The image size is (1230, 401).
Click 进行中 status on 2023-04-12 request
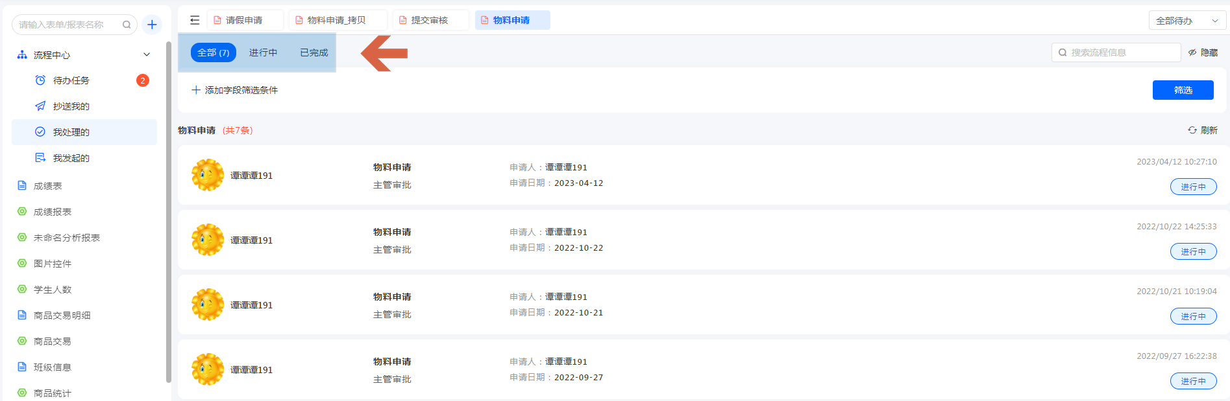[x=1193, y=187]
